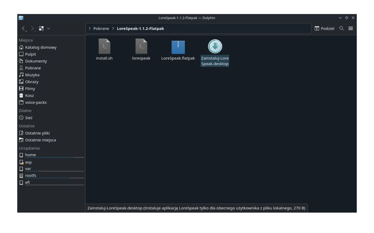Expand the root breadcrumb chevron before Pobrane
The height and width of the screenshot is (233, 374).
coord(90,29)
